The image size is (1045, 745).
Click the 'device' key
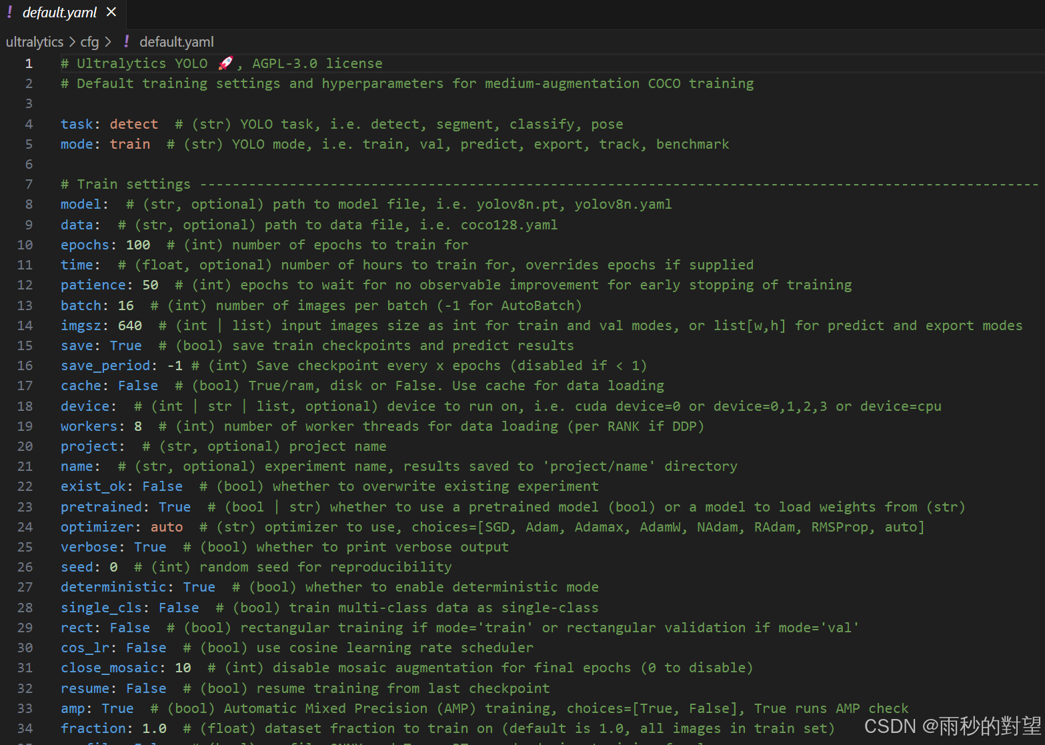tap(85, 406)
